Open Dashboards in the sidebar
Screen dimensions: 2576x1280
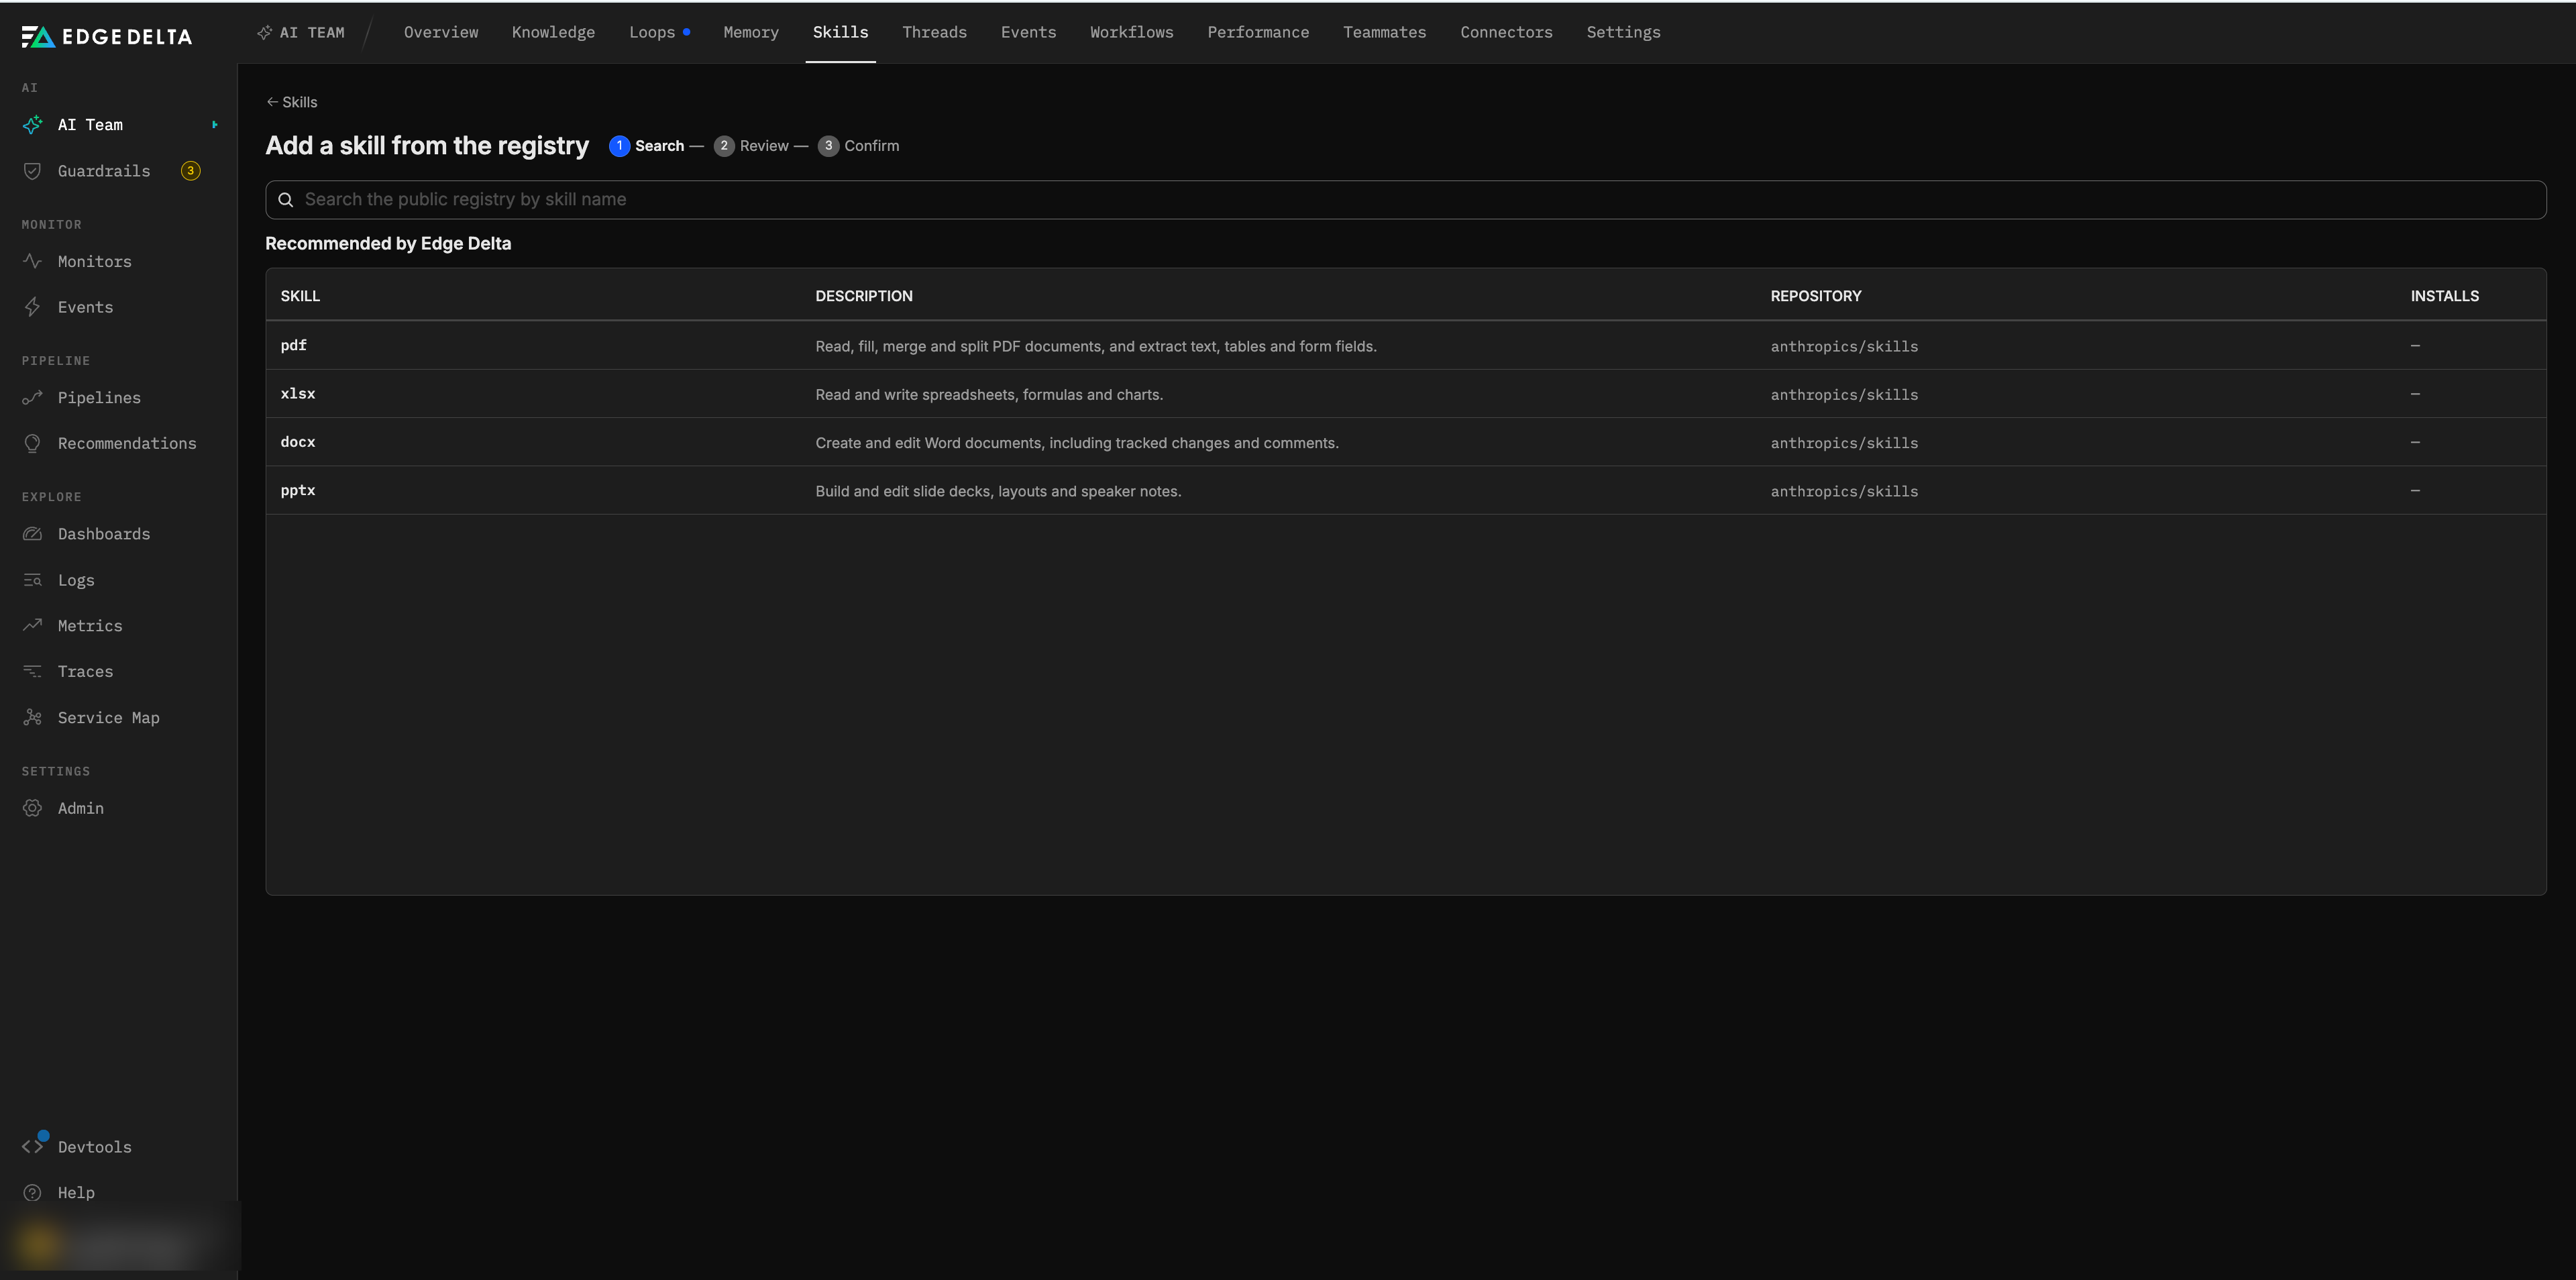click(104, 534)
